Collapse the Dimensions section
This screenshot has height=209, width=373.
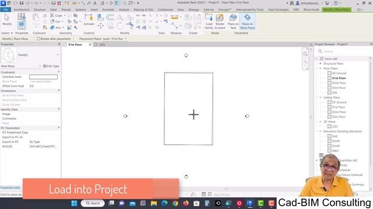(59, 91)
